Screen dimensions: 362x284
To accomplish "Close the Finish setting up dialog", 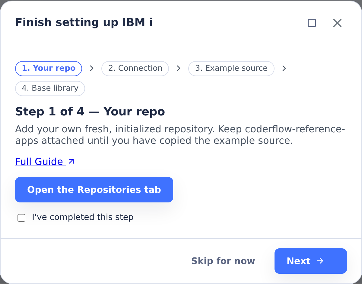I will pos(337,23).
